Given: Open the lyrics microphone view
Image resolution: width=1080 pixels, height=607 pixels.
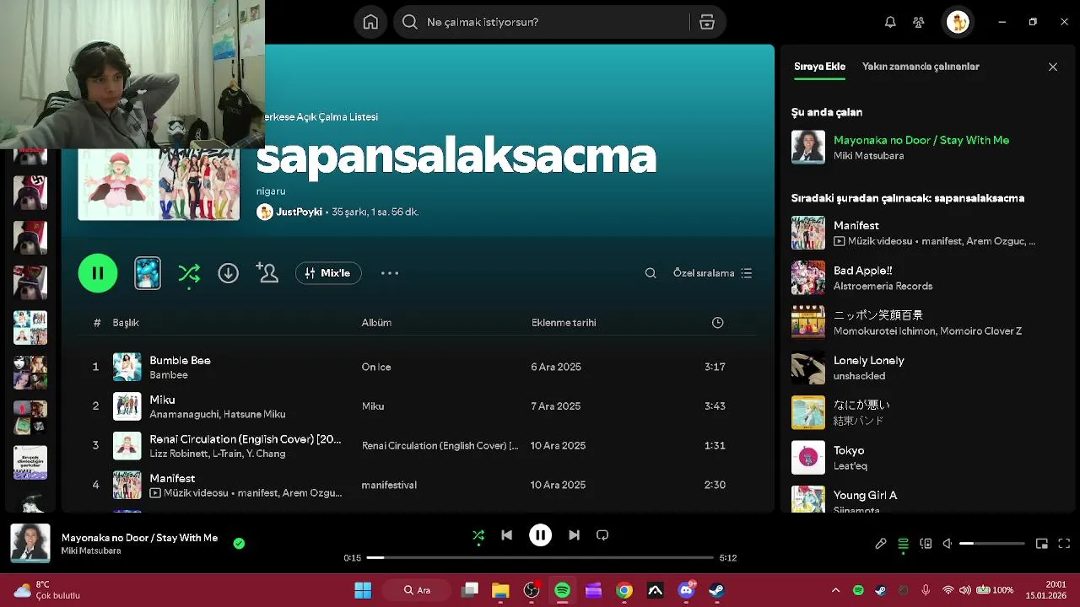Looking at the screenshot, I should 881,544.
